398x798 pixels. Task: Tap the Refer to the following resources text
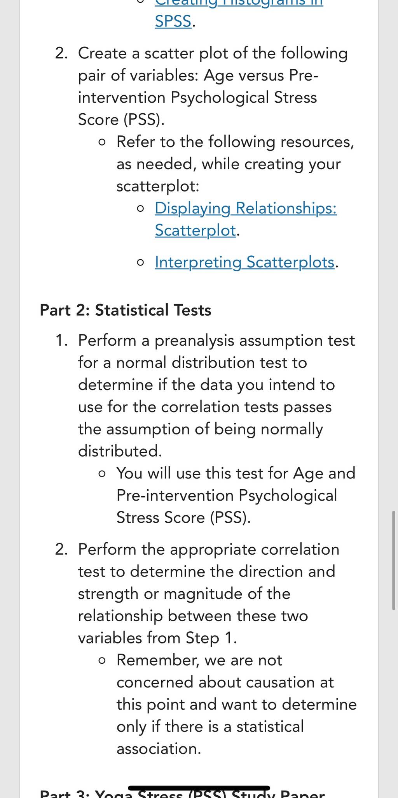point(236,164)
